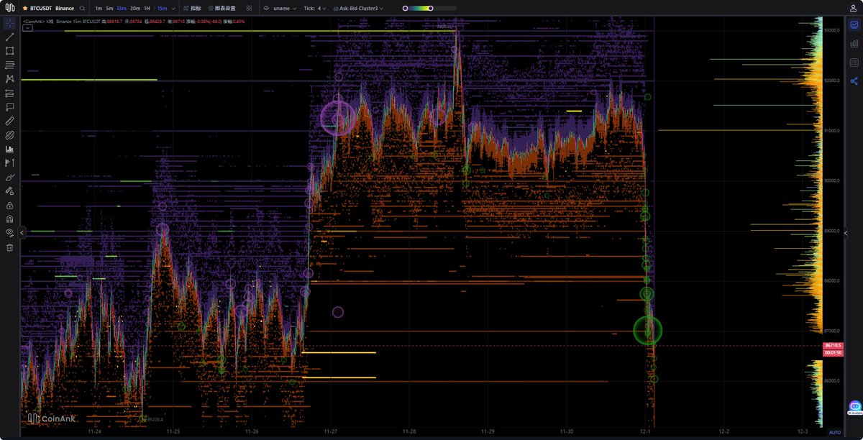Screen dimensions: 863x440
Task: Click the 11-27 date axis label
Action: coord(331,432)
